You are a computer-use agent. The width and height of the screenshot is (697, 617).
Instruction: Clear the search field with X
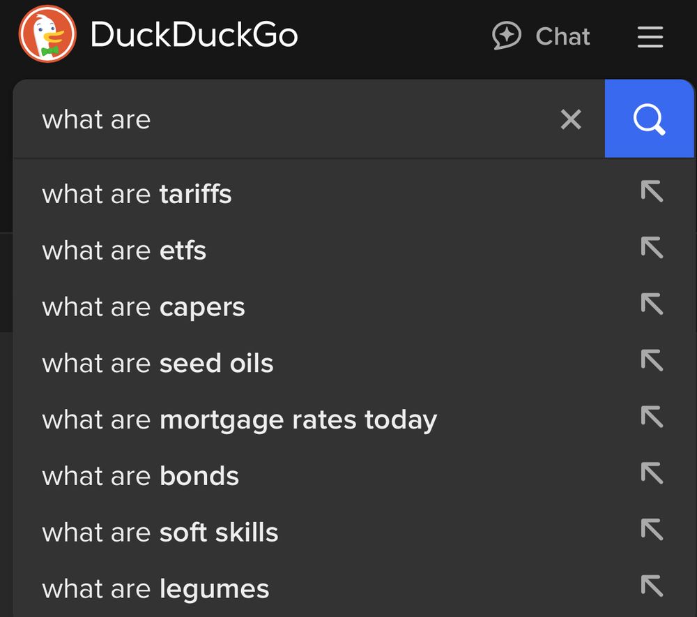571,119
